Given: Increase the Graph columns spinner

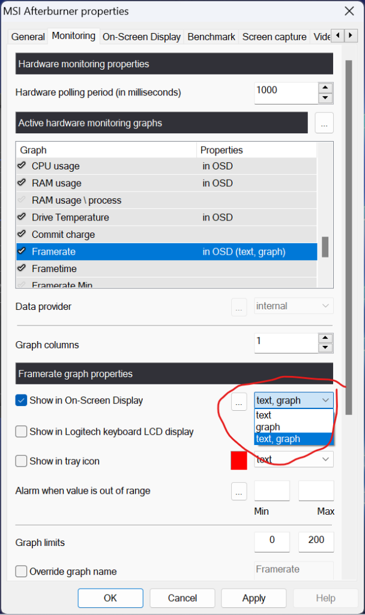Looking at the screenshot, I should point(325,338).
